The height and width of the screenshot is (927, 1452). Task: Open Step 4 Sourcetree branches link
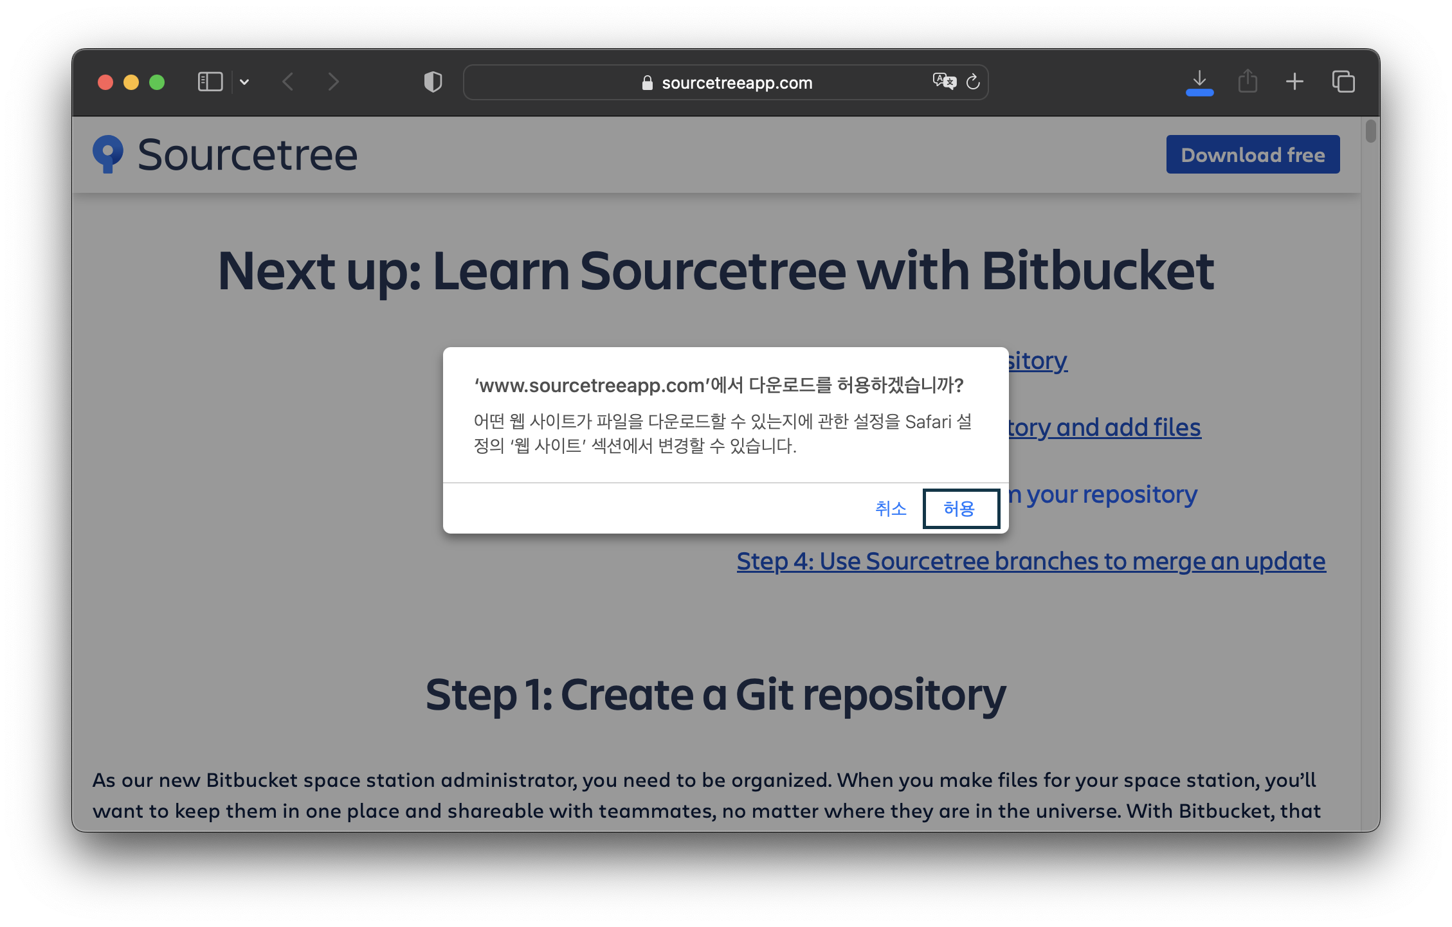pyautogui.click(x=1030, y=561)
